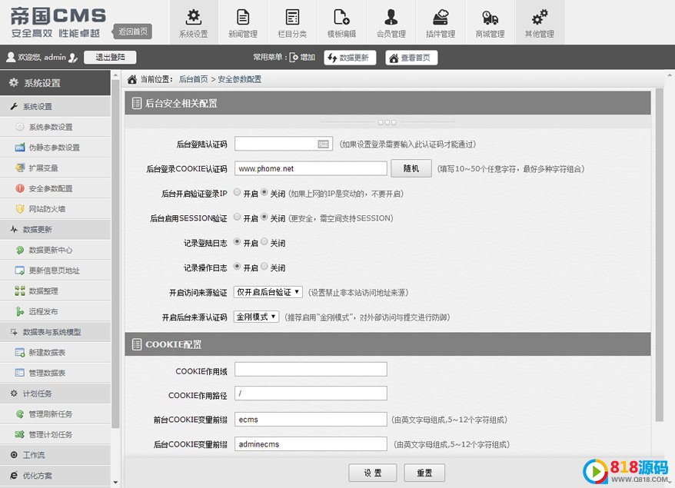
Task: Click the 数据更新中心 refresh icon
Action: tap(20, 250)
